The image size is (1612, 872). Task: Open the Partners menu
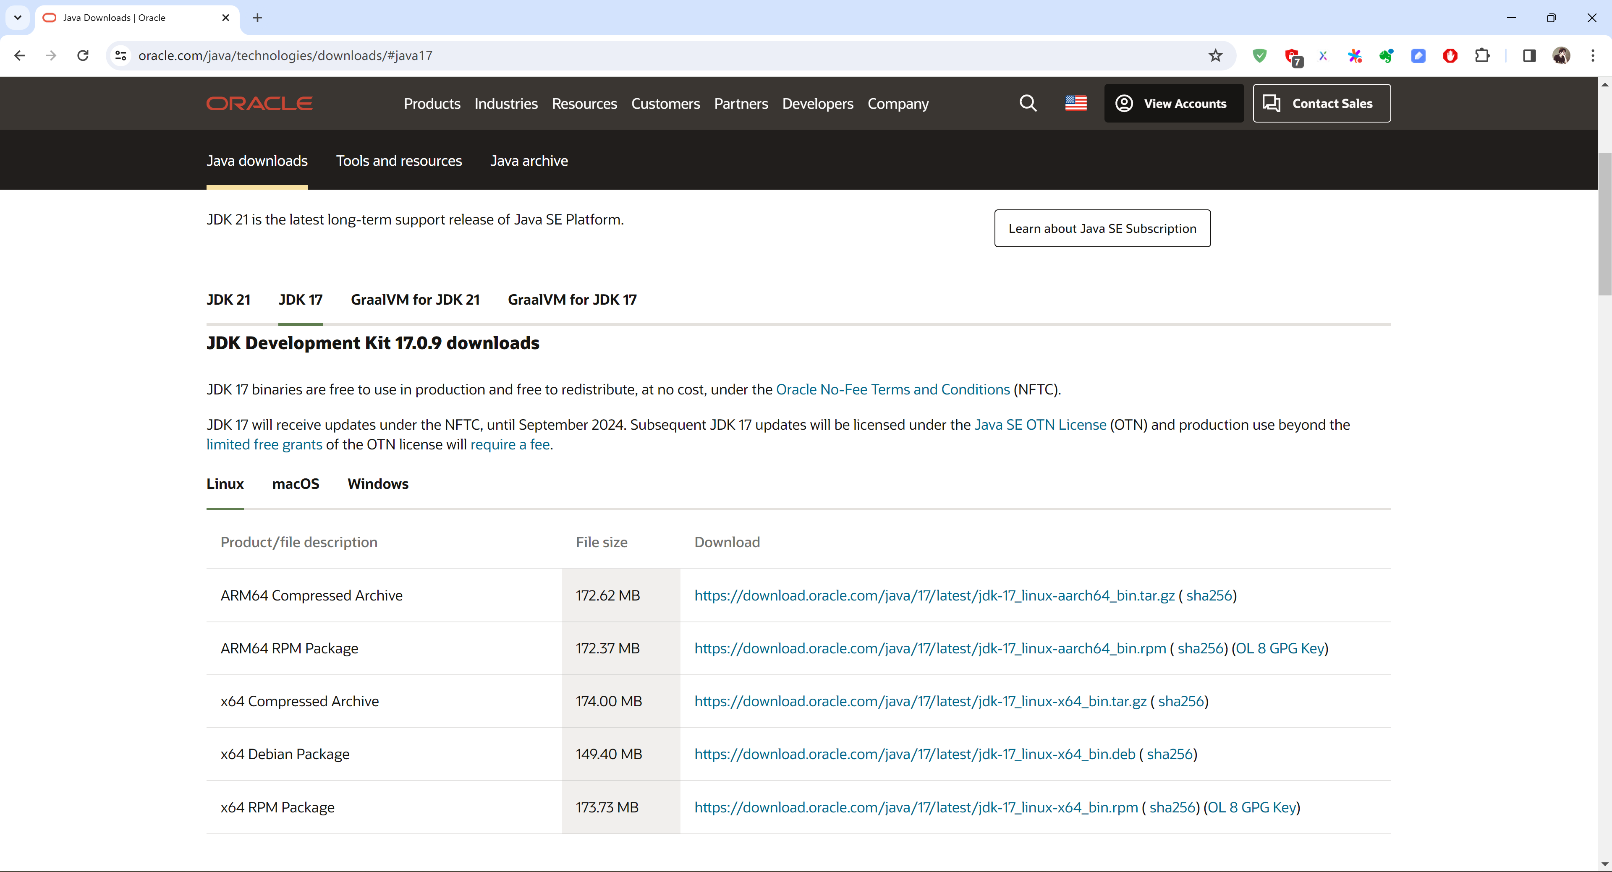point(741,103)
